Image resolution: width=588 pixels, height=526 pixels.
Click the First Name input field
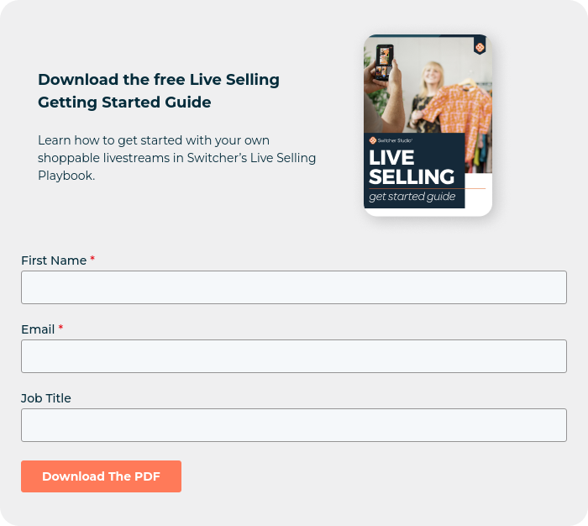click(x=293, y=287)
